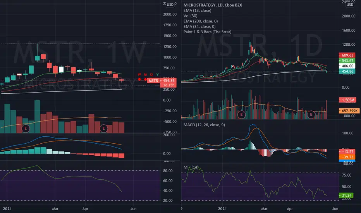Click the white 486.00 EMA price label
This screenshot has width=361, height=213.
347,66
